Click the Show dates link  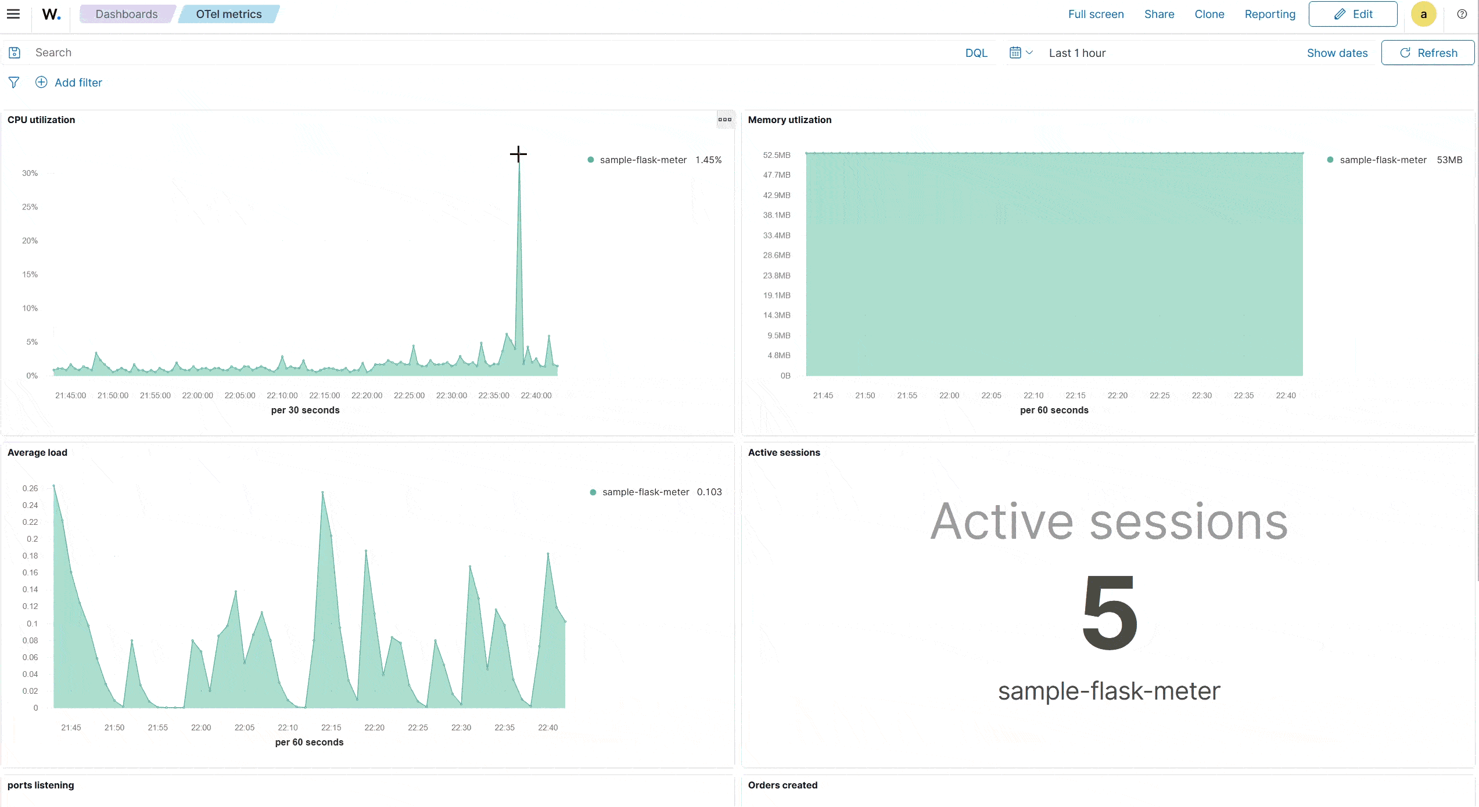[x=1337, y=52]
